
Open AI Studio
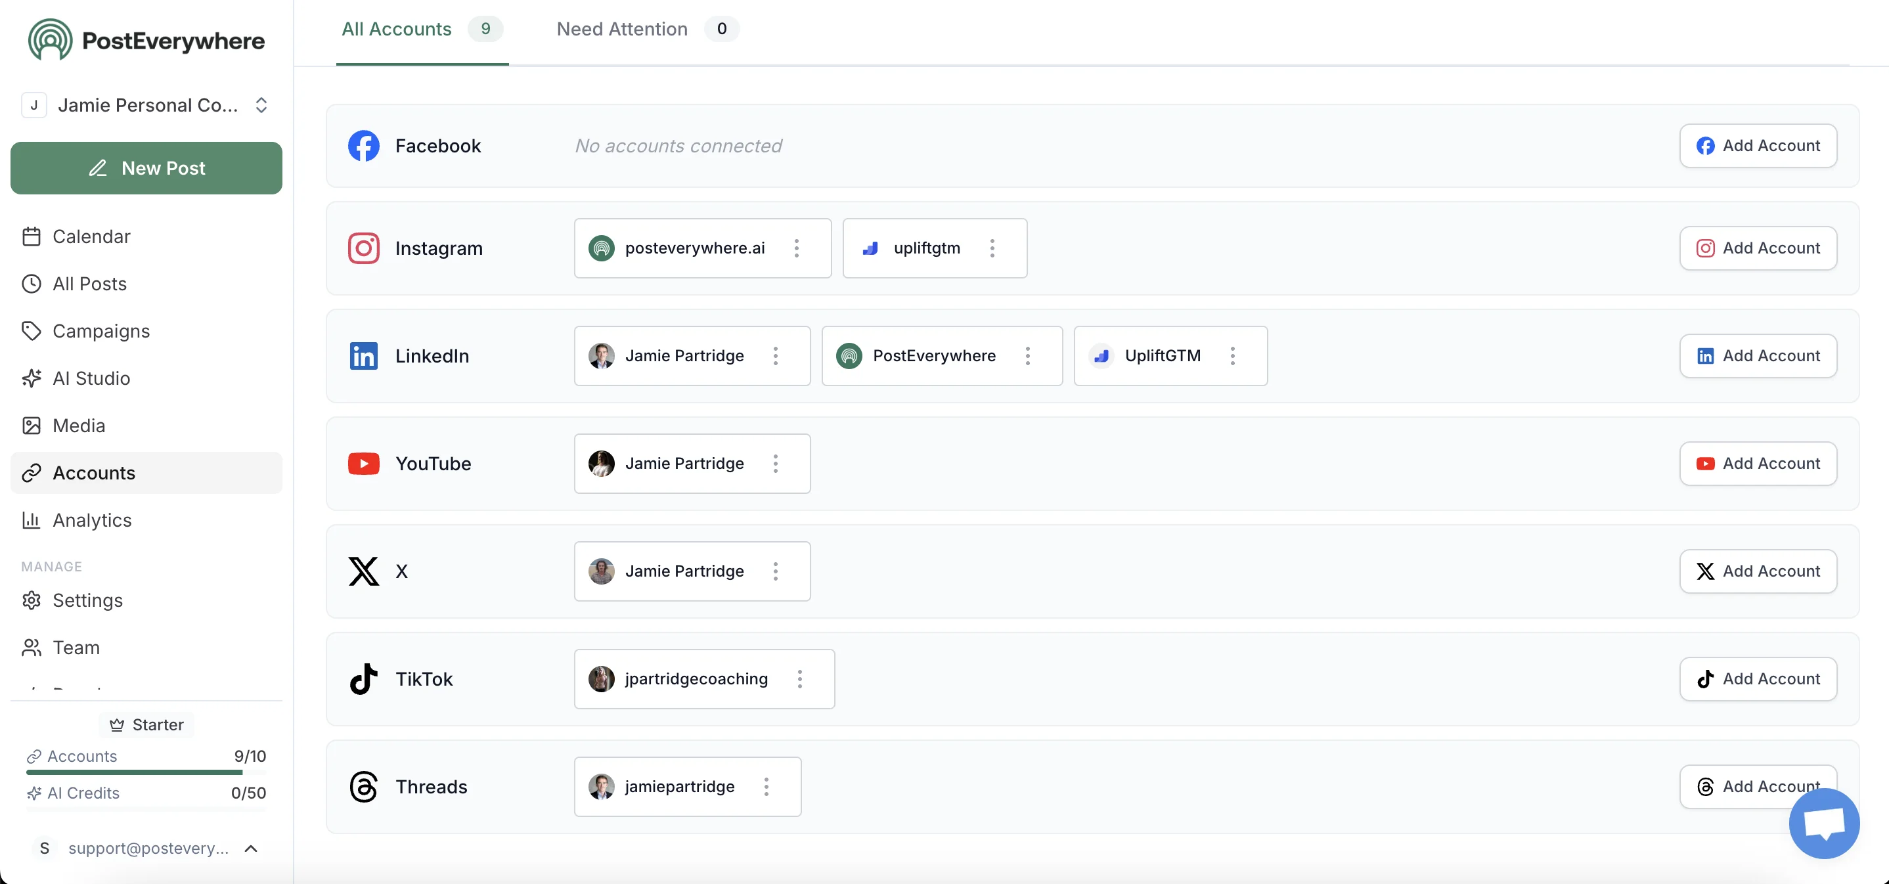click(91, 378)
